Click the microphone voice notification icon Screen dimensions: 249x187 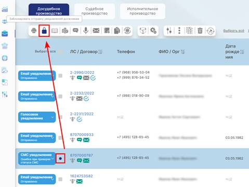[x=86, y=31]
